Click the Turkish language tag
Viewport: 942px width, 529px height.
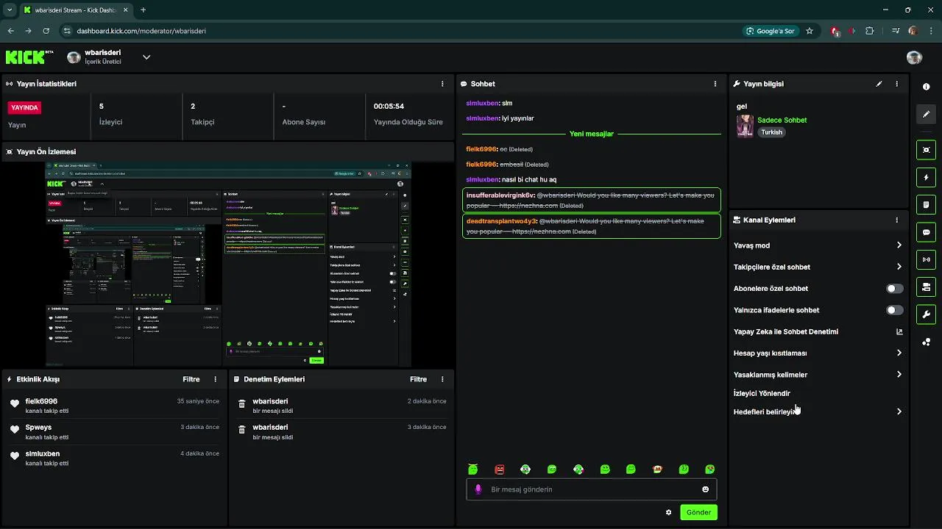tap(772, 132)
